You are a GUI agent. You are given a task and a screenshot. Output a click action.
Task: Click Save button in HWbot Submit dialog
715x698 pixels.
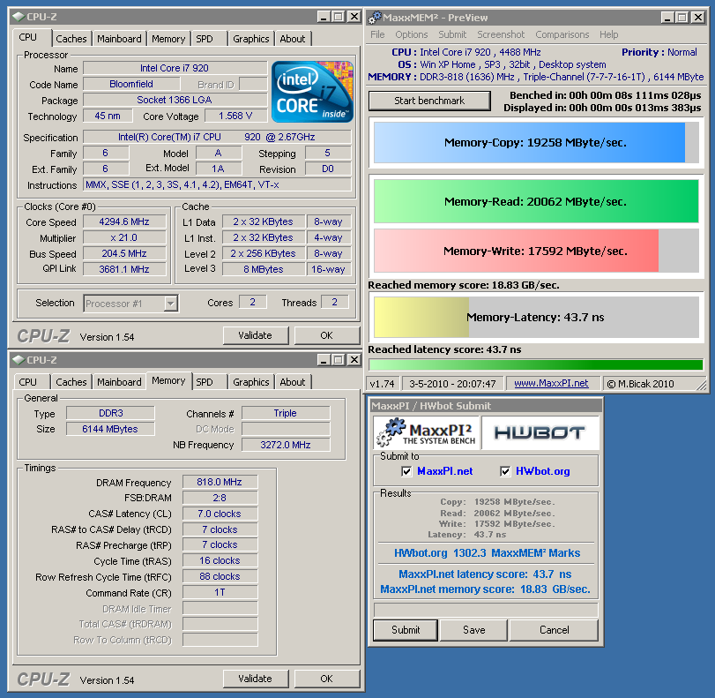point(473,630)
